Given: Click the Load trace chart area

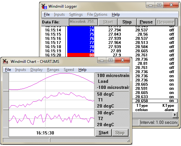Looking at the screenshot, I should (x=52, y=82).
